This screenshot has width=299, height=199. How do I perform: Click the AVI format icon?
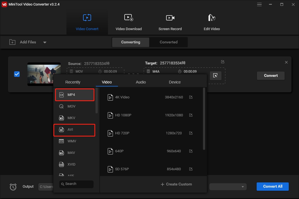61,130
